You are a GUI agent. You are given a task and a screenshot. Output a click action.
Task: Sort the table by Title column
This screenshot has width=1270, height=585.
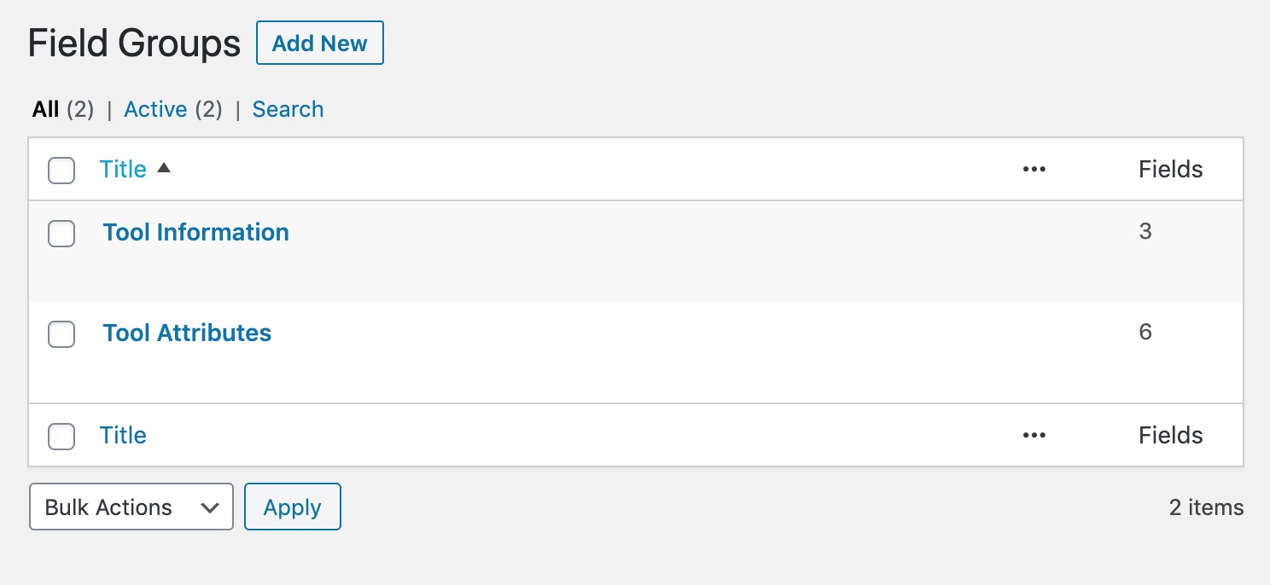click(x=122, y=169)
